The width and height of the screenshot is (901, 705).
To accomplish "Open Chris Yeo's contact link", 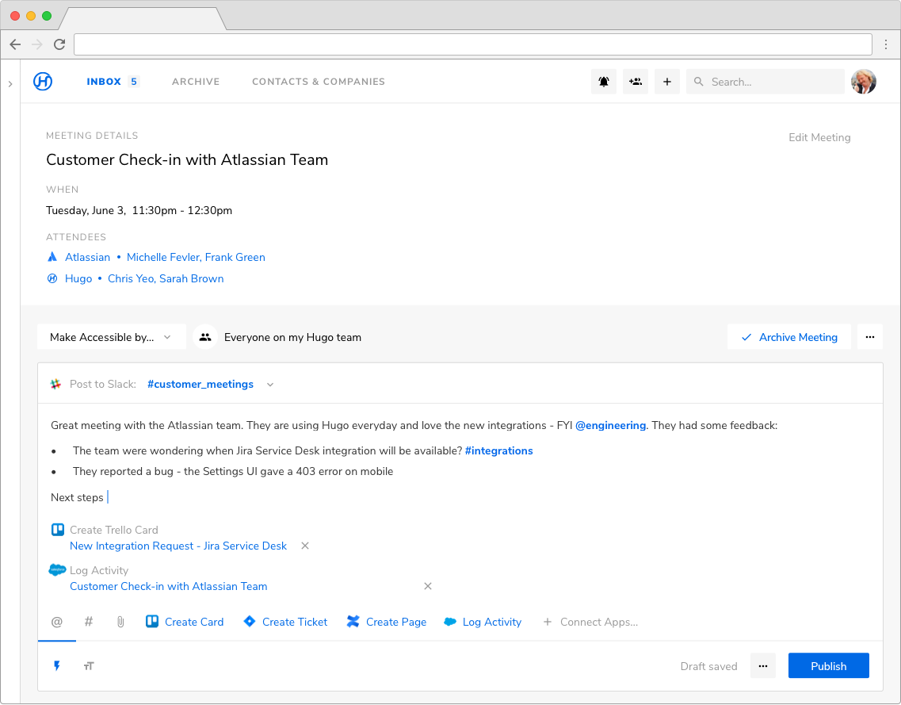I will click(x=131, y=279).
